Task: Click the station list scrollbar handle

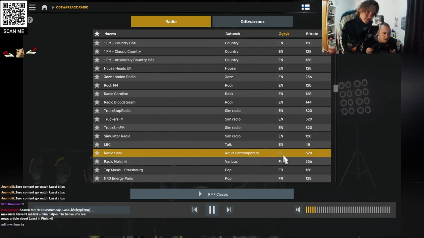Action: pyautogui.click(x=336, y=88)
